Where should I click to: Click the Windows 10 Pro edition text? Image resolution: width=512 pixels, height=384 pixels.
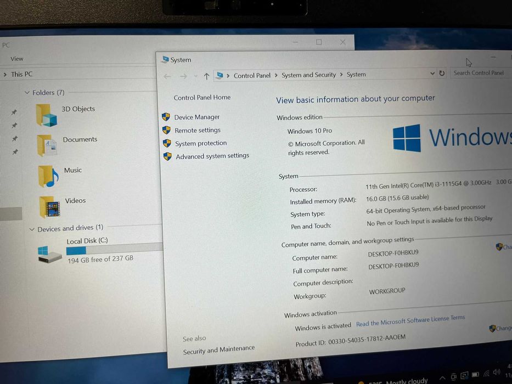click(310, 131)
